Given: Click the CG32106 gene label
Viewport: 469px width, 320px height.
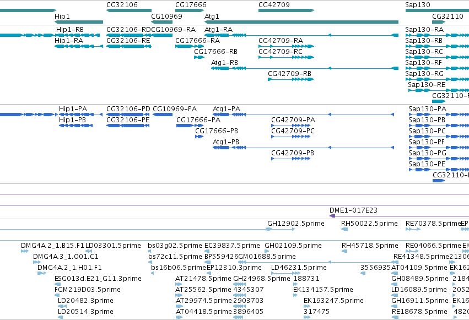Looking at the screenshot, I should pos(122,5).
